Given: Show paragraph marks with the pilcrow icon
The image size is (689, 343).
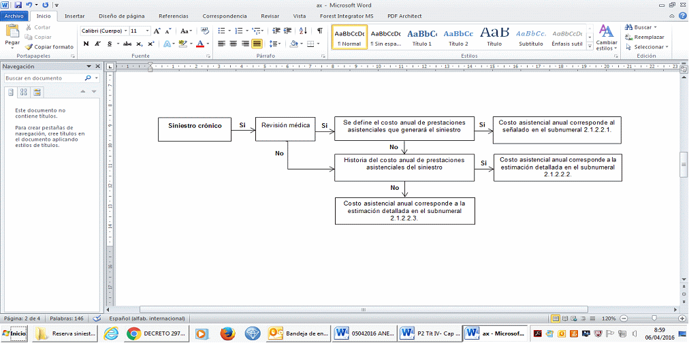Looking at the screenshot, I should (x=319, y=31).
